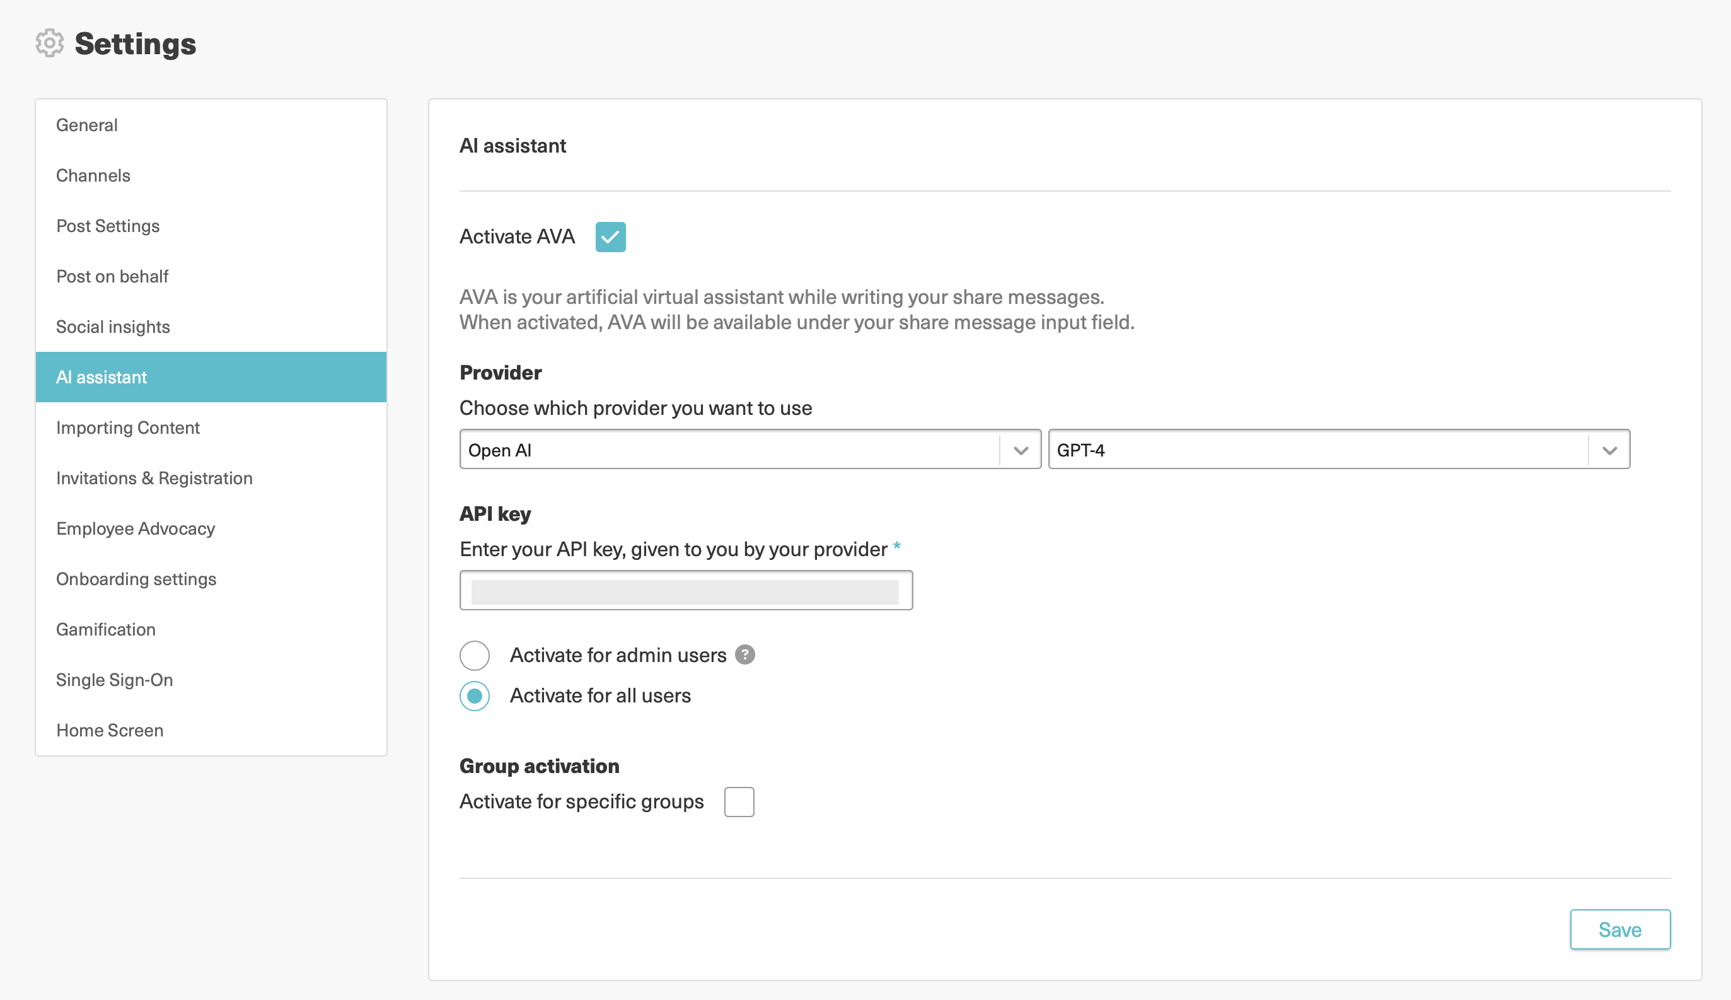Enable Activate for specific groups checkbox
1731x1000 pixels.
(x=739, y=801)
